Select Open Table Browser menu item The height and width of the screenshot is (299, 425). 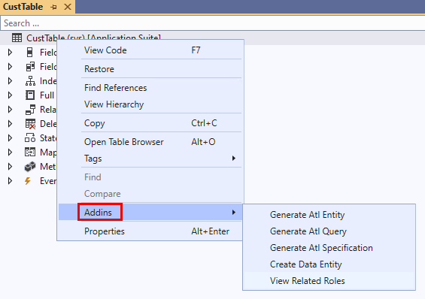click(x=150, y=142)
